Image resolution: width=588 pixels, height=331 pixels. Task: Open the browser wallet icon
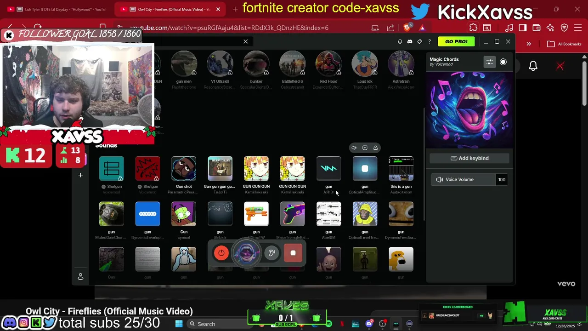(536, 28)
